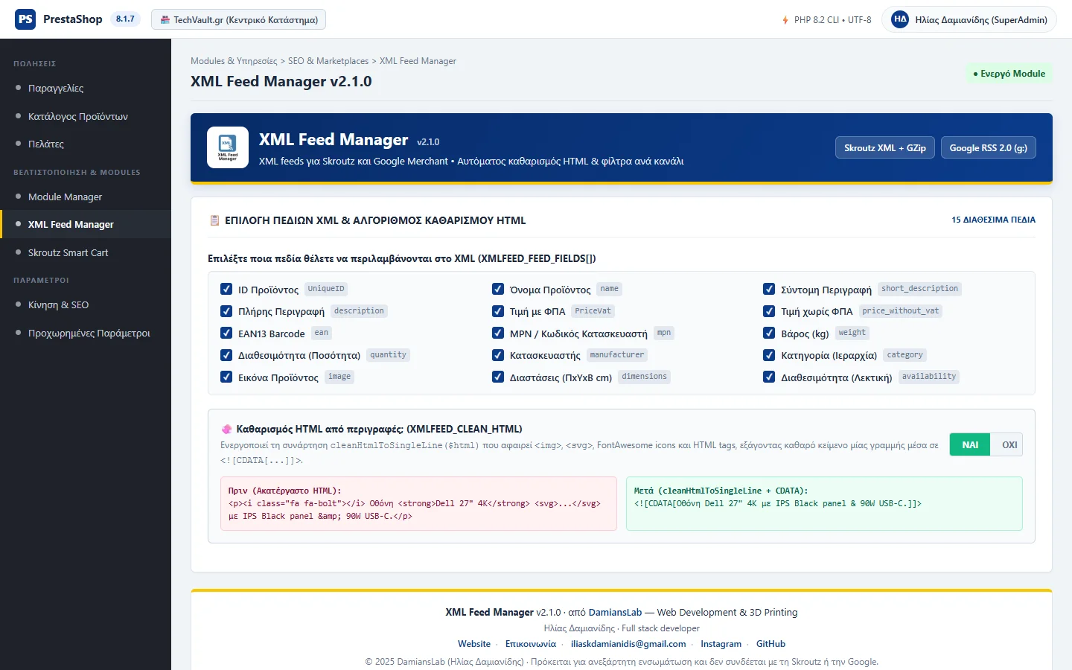This screenshot has height=670, width=1072.
Task: Uncheck Εικόνα Προϊόντος checkbox
Action: point(226,377)
